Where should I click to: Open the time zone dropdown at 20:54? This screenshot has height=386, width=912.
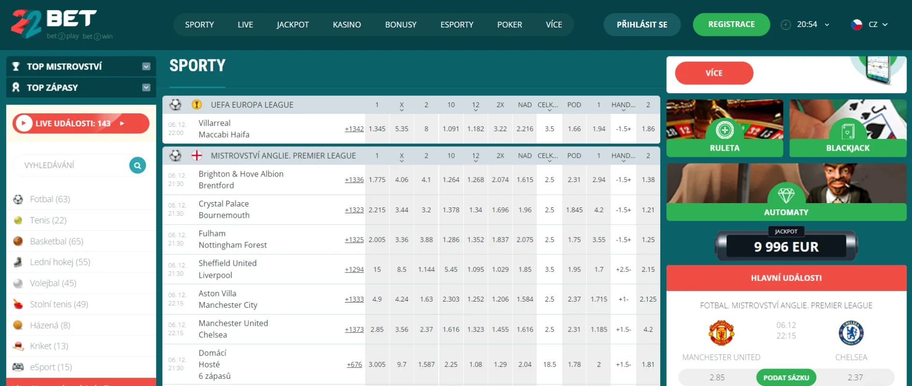(827, 25)
